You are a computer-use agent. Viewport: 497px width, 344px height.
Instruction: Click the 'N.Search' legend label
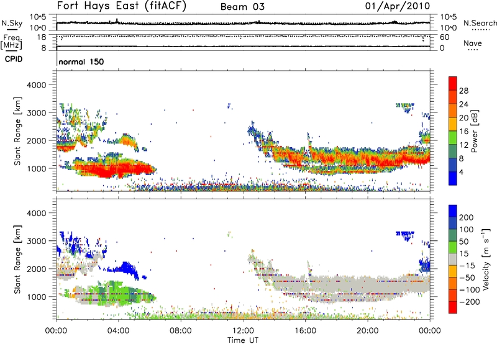coord(480,23)
